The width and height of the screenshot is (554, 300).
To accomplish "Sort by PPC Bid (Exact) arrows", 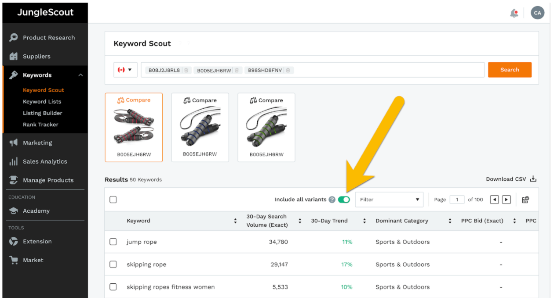I will (514, 221).
